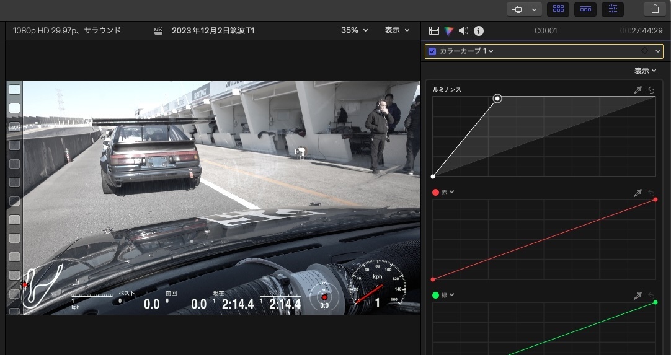Open the Color inspector triangle icon
Image resolution: width=671 pixels, height=355 pixels.
448,31
